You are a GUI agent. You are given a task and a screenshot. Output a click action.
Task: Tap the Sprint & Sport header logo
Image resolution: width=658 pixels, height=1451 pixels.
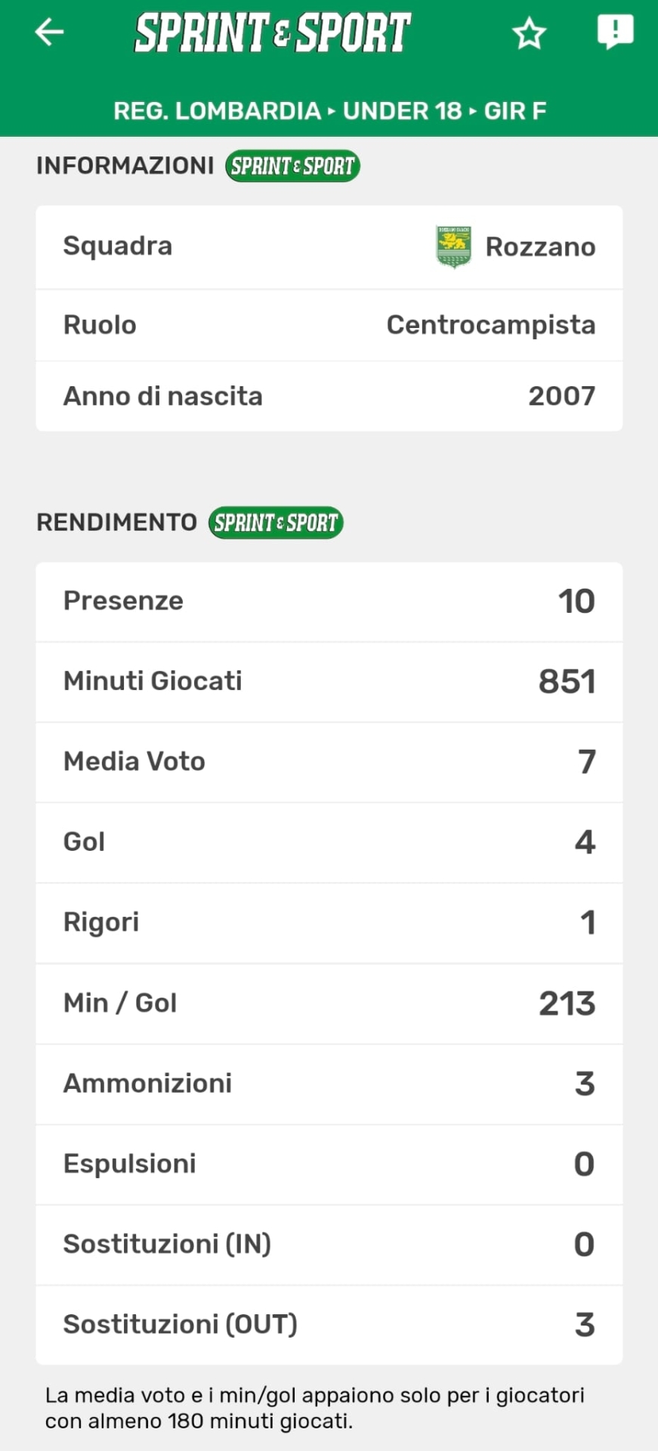272,33
